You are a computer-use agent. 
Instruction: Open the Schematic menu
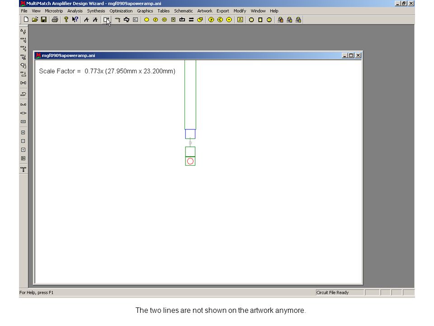[183, 11]
